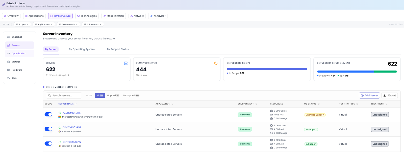Switch to the Overview tab

[x=11, y=16]
